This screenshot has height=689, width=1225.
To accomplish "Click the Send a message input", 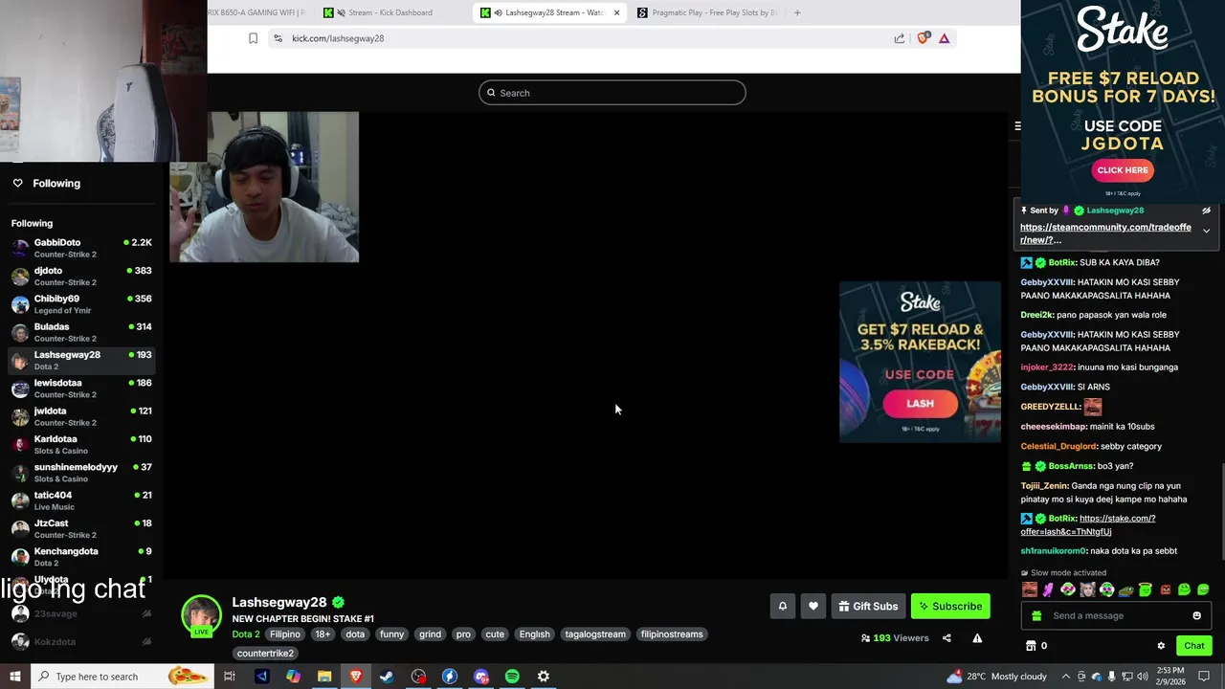I will [1115, 615].
